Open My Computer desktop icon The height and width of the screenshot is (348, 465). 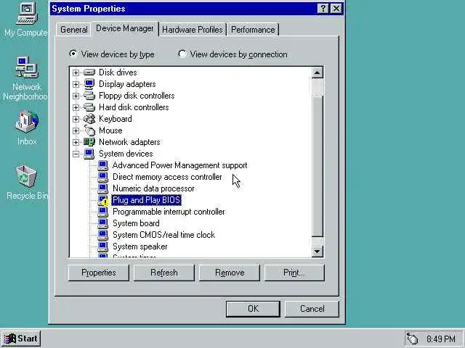pos(26,20)
